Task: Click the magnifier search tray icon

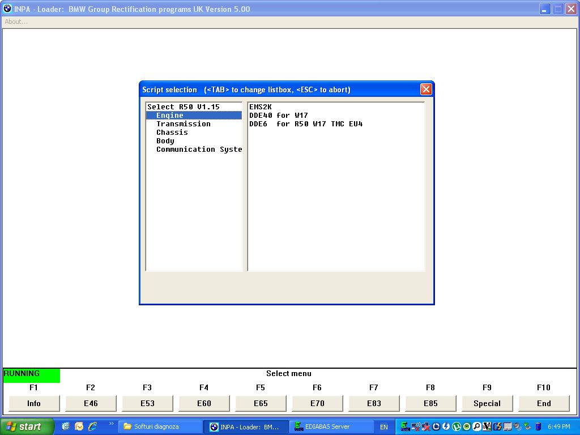Action: [477, 427]
